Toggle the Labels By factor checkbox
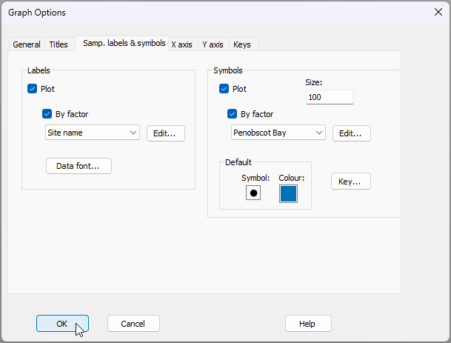This screenshot has height=343, width=451. [47, 114]
